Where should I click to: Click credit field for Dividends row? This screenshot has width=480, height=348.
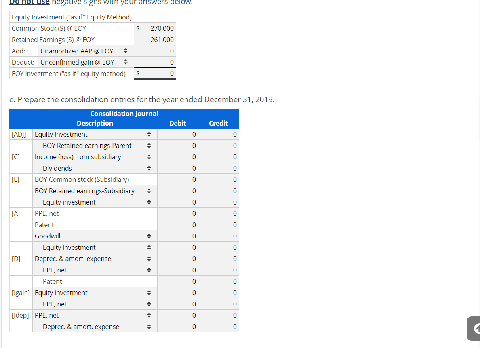(219, 168)
